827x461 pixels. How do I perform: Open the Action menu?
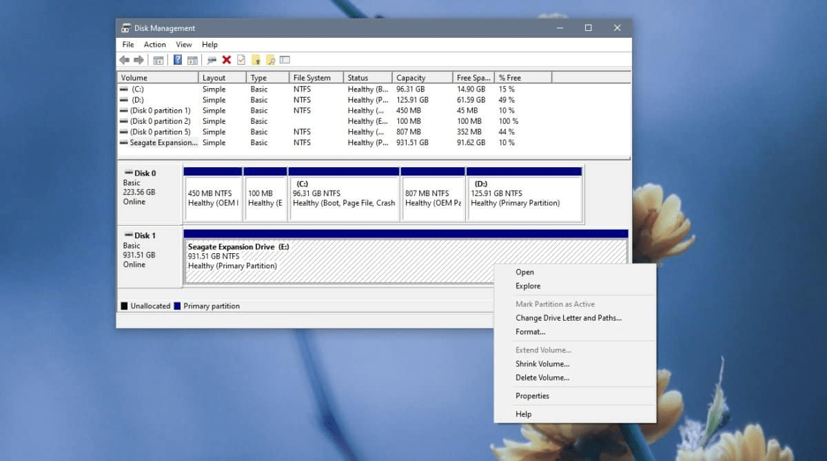click(154, 44)
